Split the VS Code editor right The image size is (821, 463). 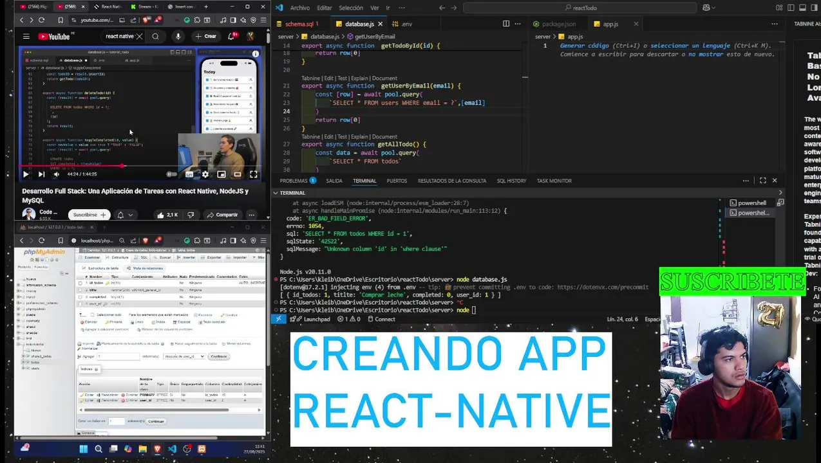(506, 24)
